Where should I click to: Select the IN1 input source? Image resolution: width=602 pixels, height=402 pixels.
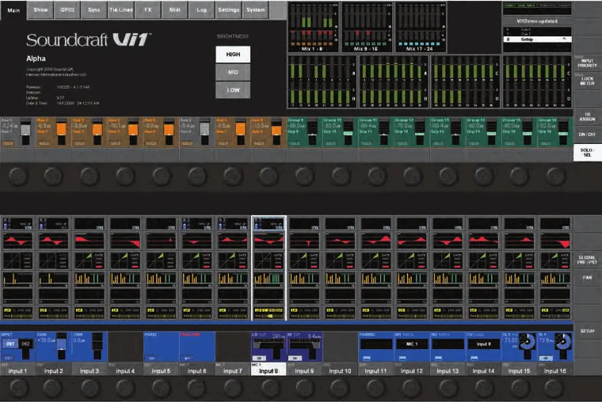tap(10, 343)
